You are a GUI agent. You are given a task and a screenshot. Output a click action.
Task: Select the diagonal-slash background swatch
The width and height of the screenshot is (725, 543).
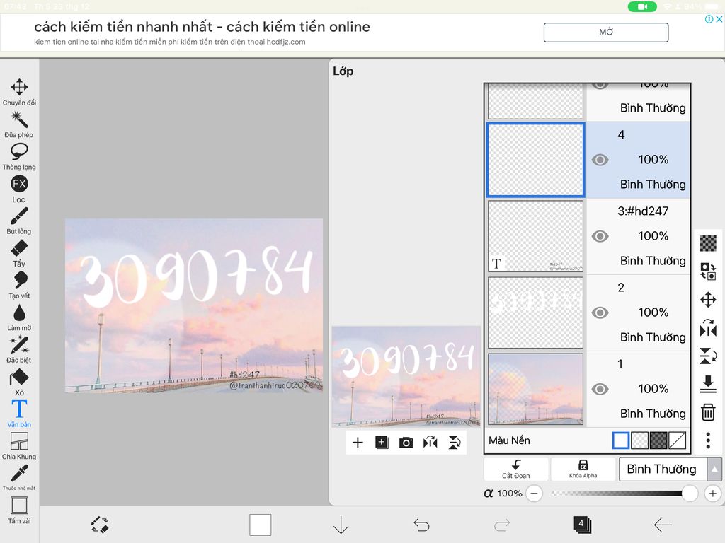point(678,440)
